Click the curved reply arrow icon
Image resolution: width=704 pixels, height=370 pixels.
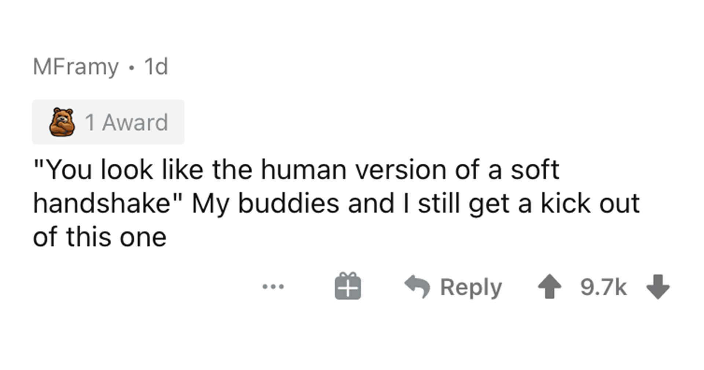(x=417, y=286)
